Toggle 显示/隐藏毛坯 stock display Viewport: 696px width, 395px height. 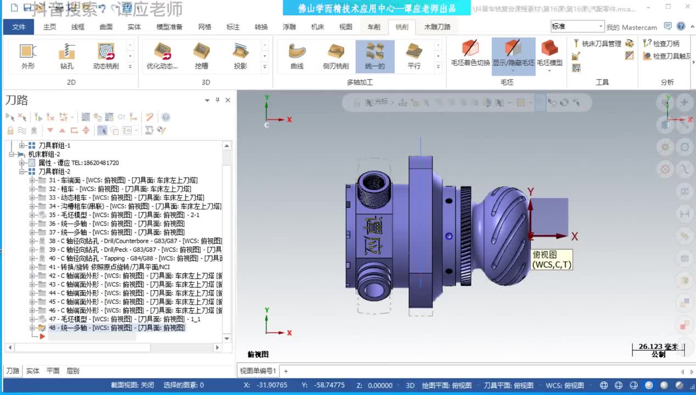pos(513,57)
